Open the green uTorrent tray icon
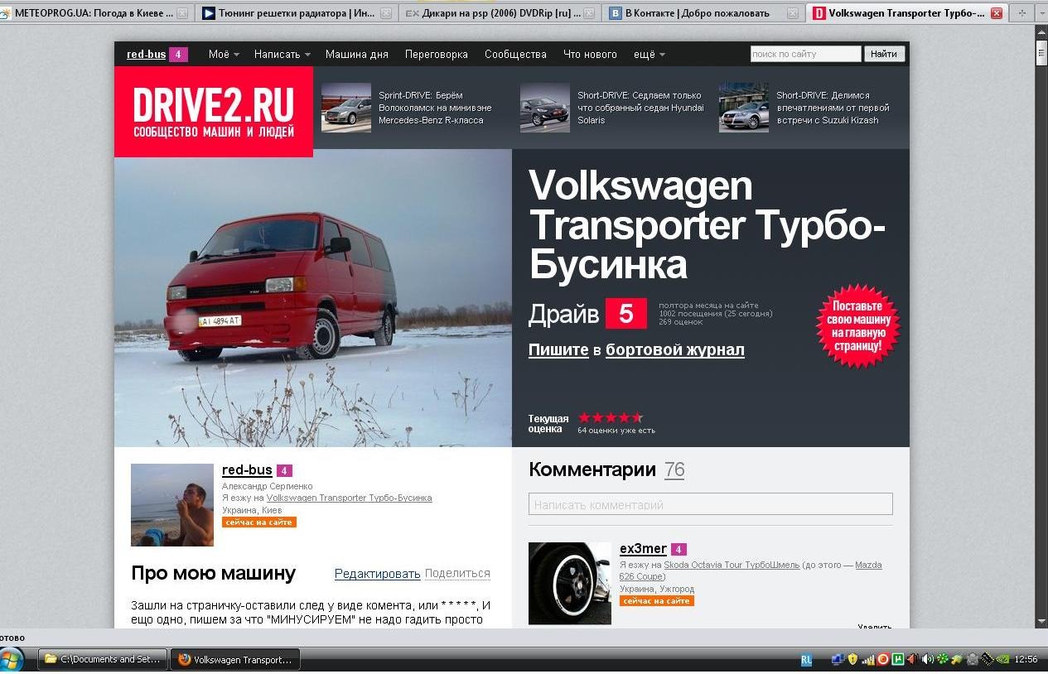This screenshot has width=1048, height=674. pos(897,659)
